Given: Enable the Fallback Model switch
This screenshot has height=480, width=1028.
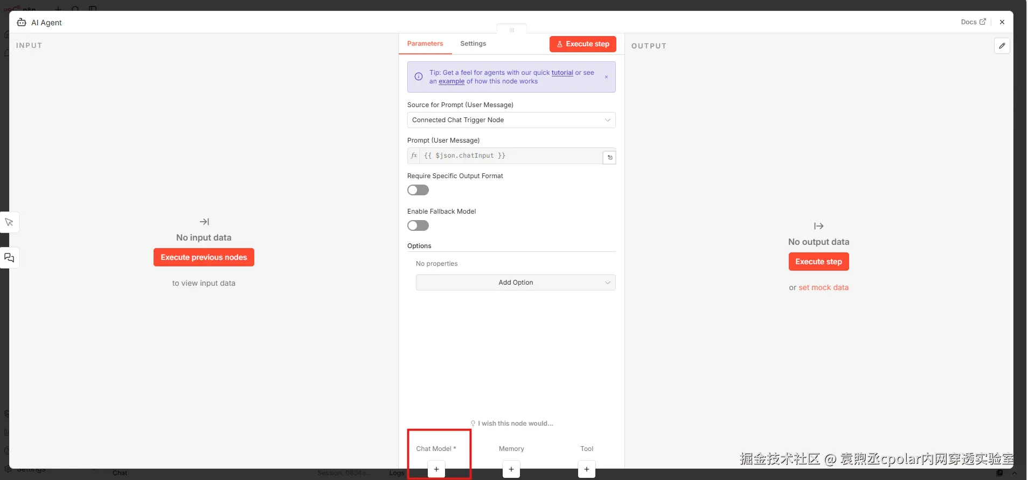Looking at the screenshot, I should [418, 225].
